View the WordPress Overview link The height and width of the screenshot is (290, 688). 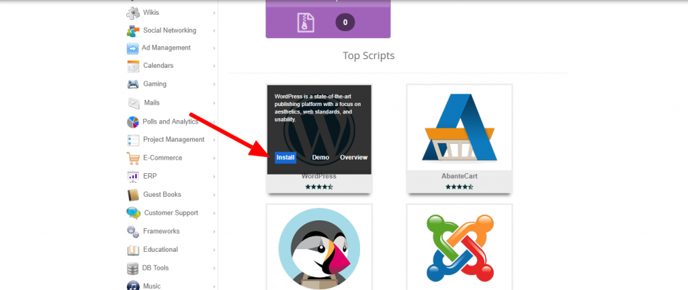tap(353, 158)
